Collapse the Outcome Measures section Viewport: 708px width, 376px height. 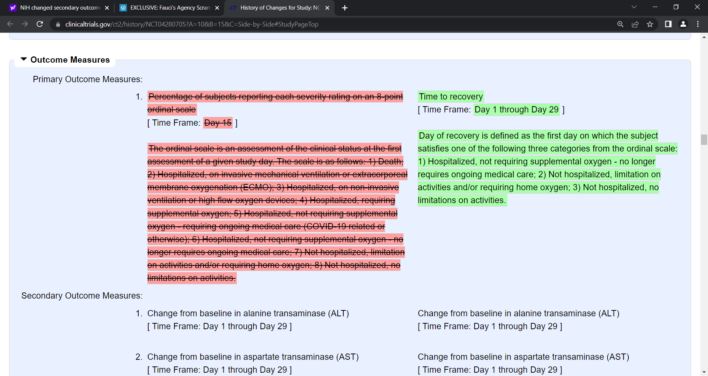coord(24,59)
